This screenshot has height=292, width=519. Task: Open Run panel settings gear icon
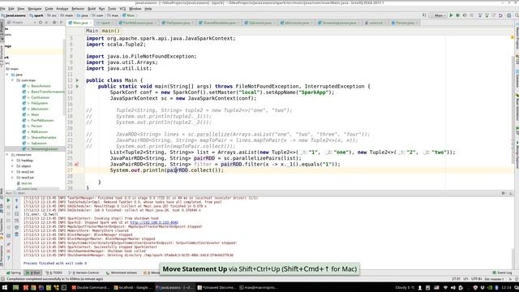click(x=504, y=193)
